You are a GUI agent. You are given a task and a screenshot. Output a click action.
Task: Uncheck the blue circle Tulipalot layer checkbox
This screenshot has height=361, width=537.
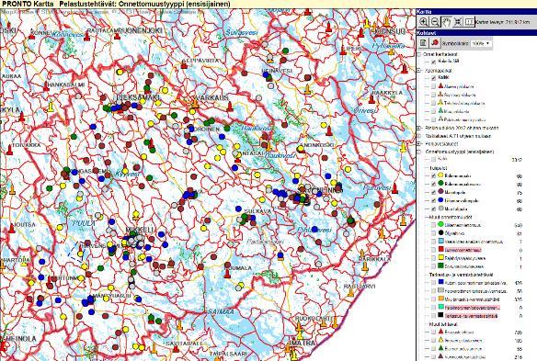(x=434, y=201)
